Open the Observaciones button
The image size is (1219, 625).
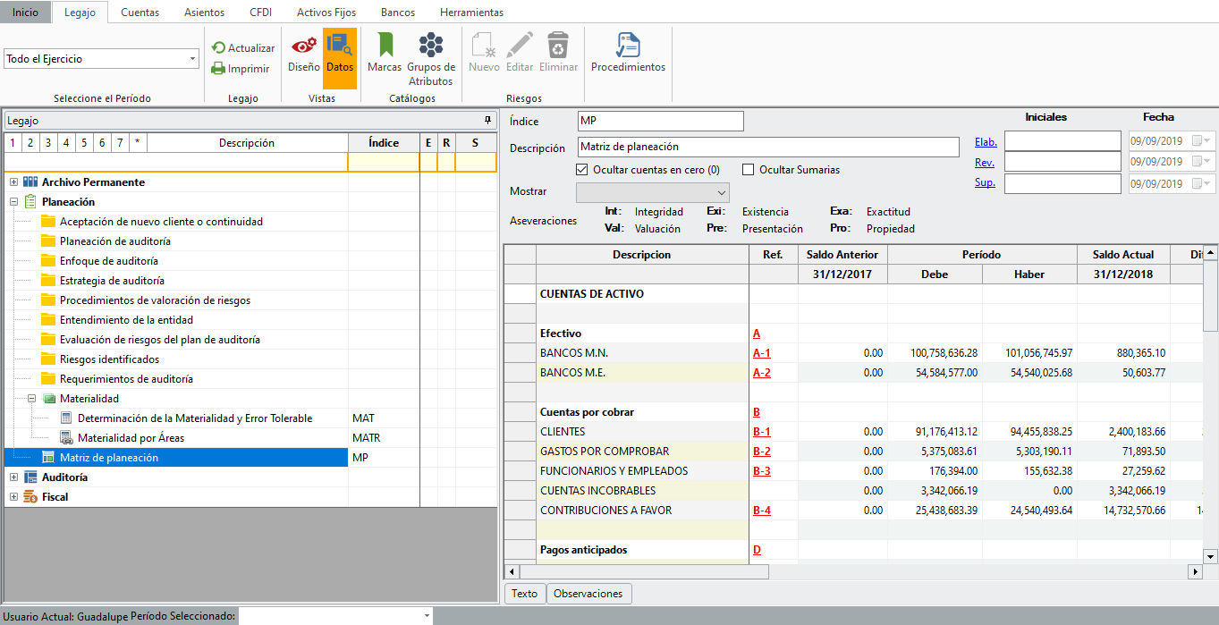tap(588, 594)
